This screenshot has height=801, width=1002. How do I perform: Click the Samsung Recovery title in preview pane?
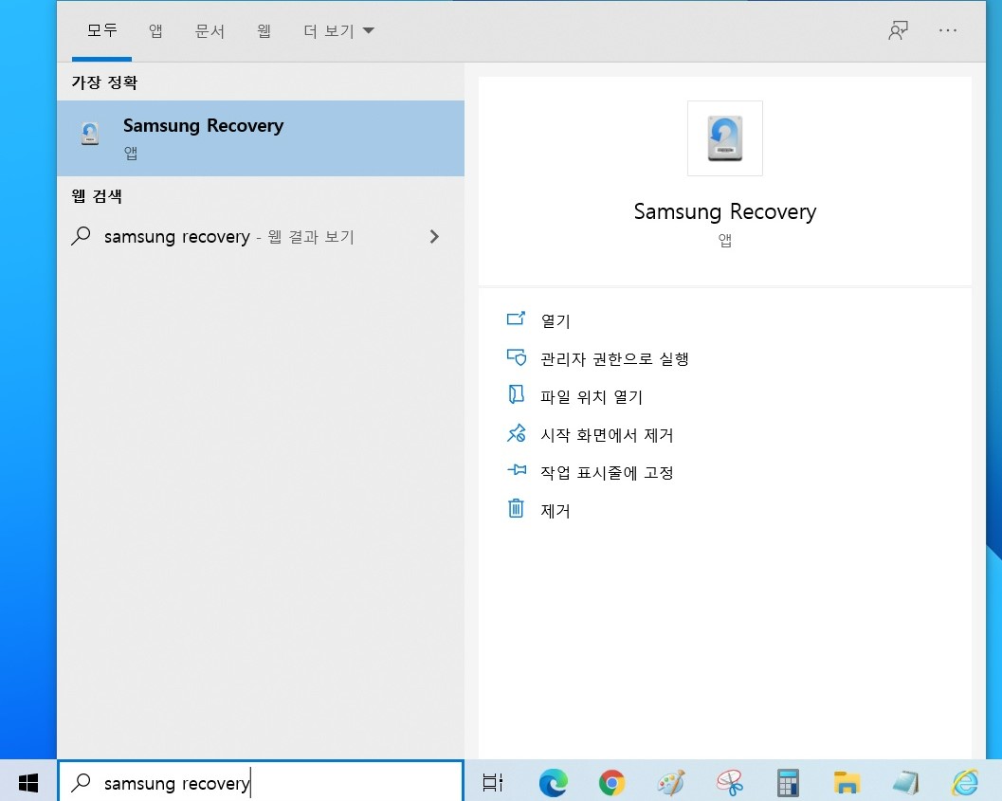click(x=724, y=210)
